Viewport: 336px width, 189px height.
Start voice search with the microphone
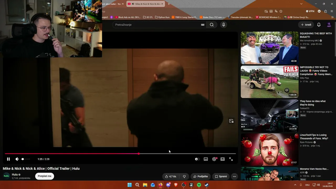(223, 25)
